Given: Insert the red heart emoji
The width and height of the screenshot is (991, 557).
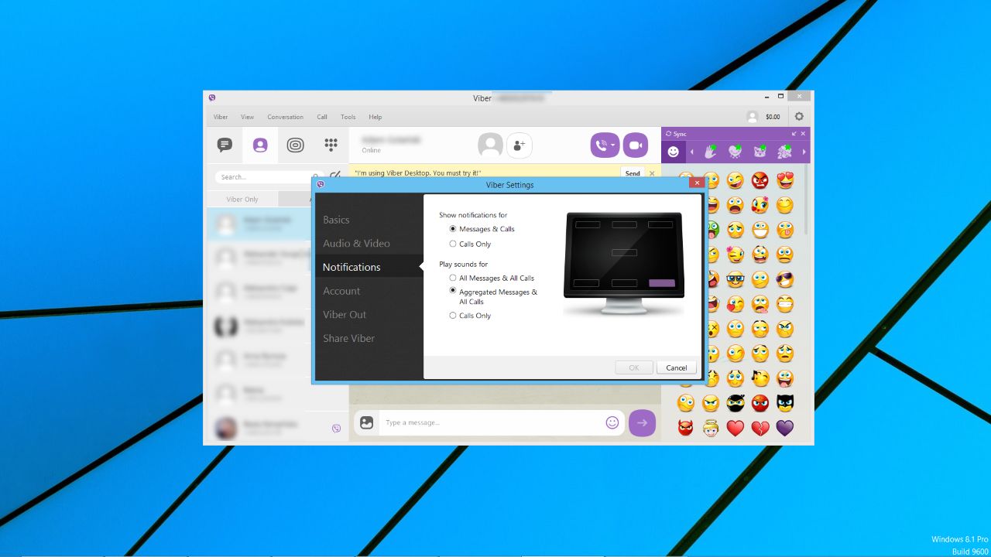Looking at the screenshot, I should click(x=736, y=428).
